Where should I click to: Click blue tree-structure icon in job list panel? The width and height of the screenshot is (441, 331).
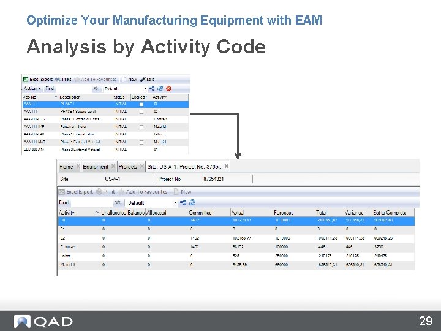click(x=152, y=89)
